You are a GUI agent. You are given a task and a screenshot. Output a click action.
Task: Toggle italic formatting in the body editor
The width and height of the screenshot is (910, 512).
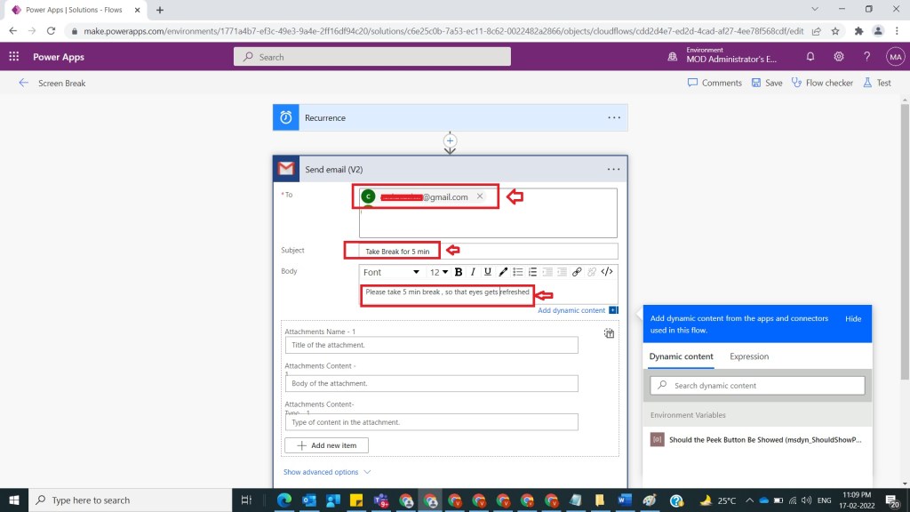474,272
